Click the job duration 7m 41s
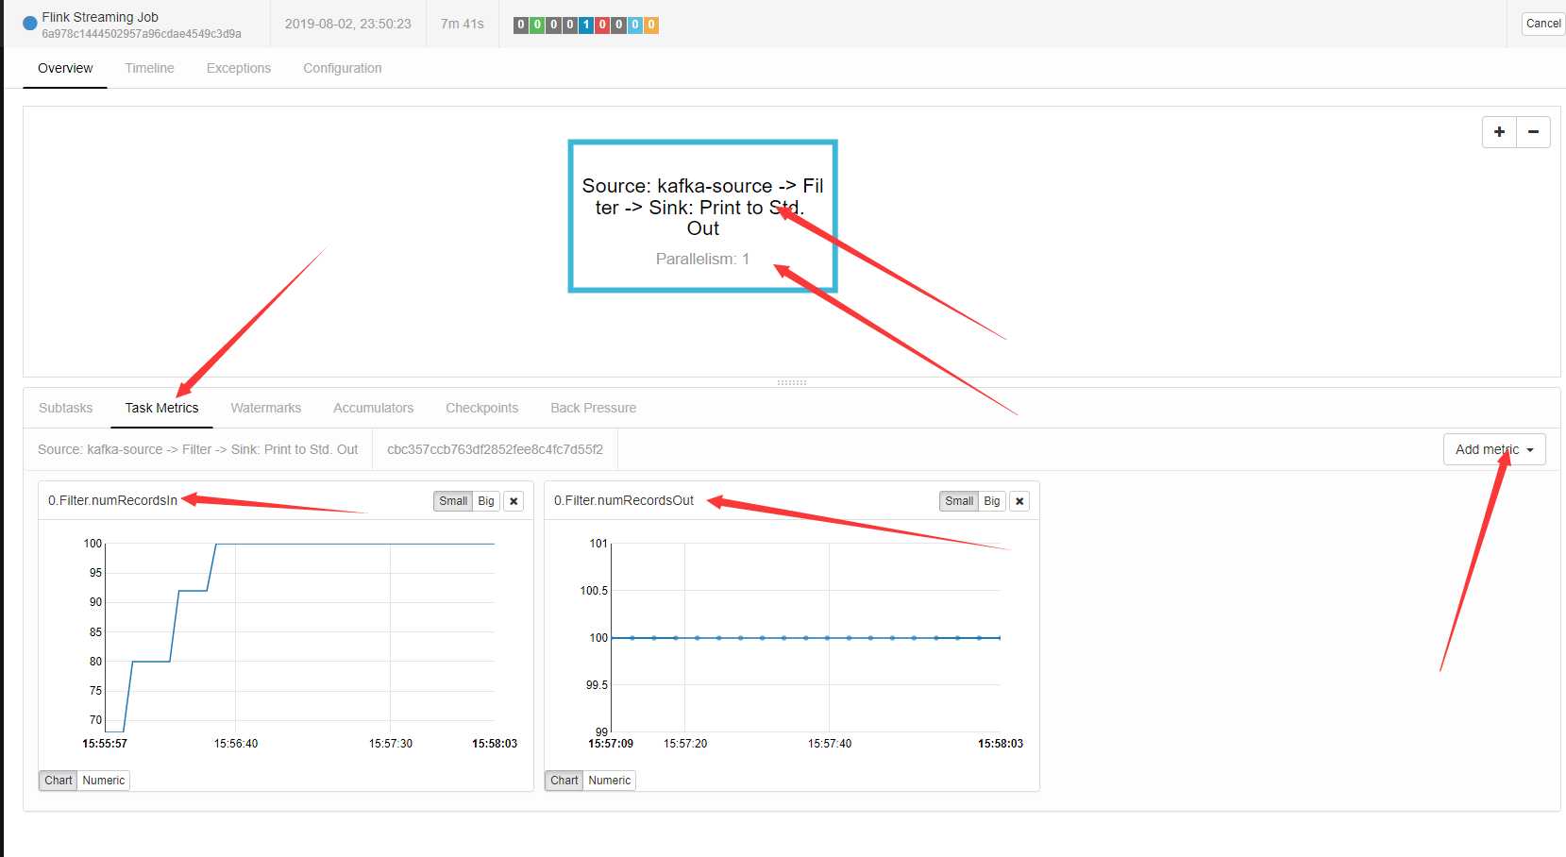 463,24
